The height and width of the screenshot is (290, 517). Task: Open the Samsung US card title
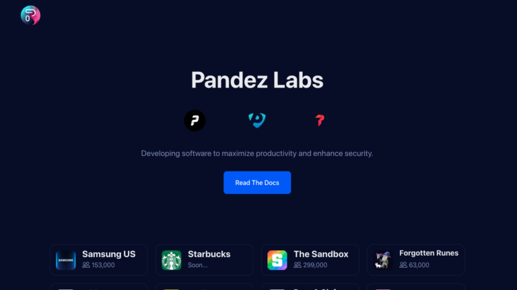(109, 254)
